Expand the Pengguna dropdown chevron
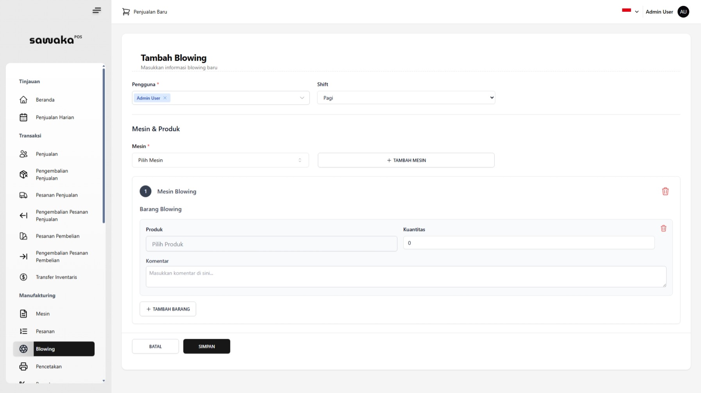This screenshot has height=393, width=701. pos(302,98)
